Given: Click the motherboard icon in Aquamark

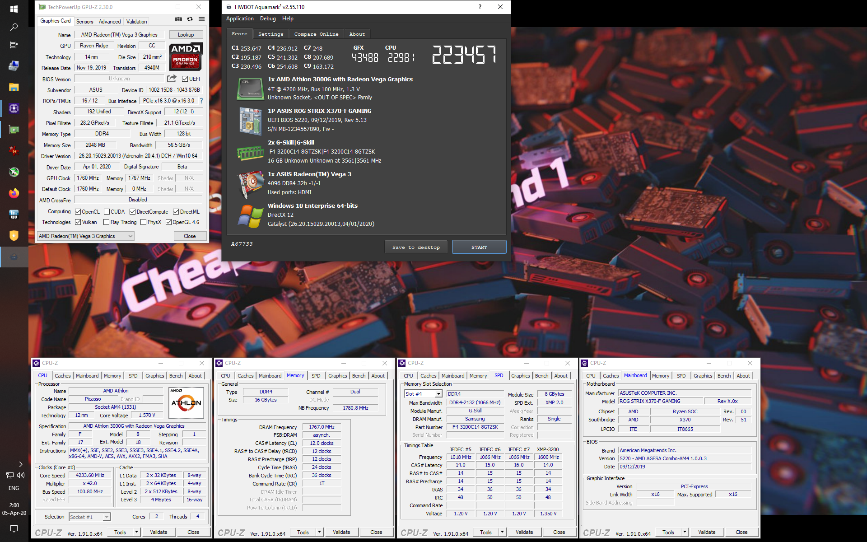Looking at the screenshot, I should 250,121.
